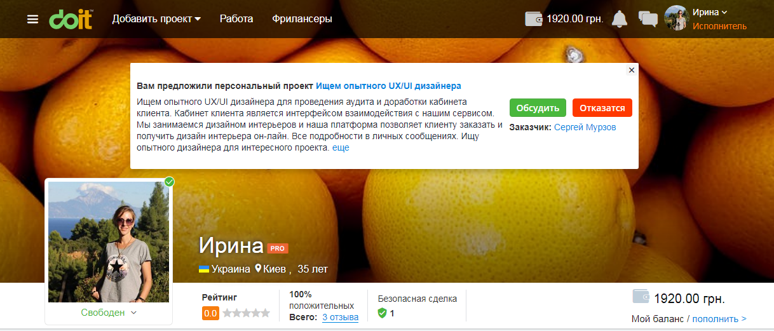Open the chat messages icon
Image resolution: width=774 pixels, height=331 pixels.
pos(647,19)
